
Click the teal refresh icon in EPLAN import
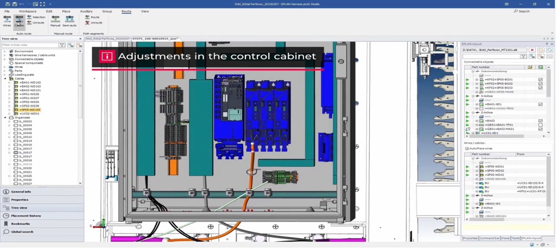[549, 50]
